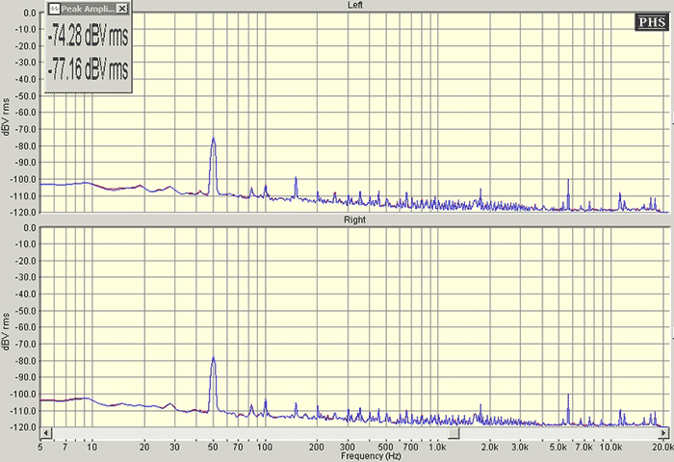Viewport: 674px width, 462px height.
Task: Click the 50 frequency axis label
Action: (213, 447)
